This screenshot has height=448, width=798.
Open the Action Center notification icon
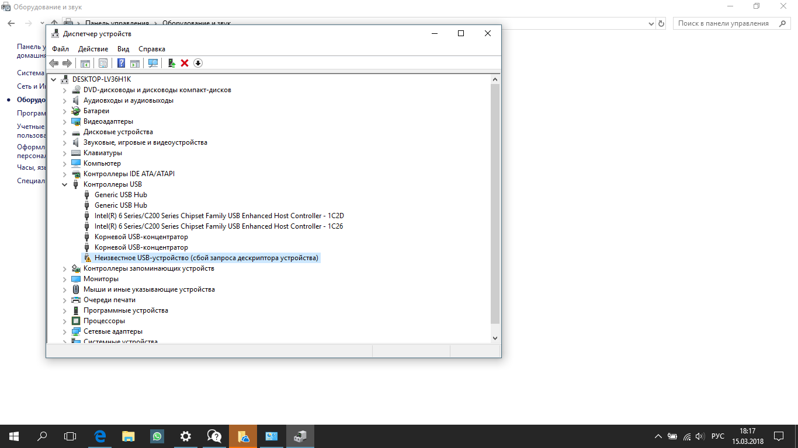pyautogui.click(x=779, y=436)
